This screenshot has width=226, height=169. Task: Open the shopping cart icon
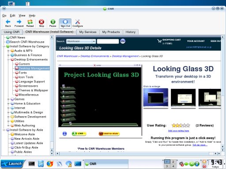159,41
